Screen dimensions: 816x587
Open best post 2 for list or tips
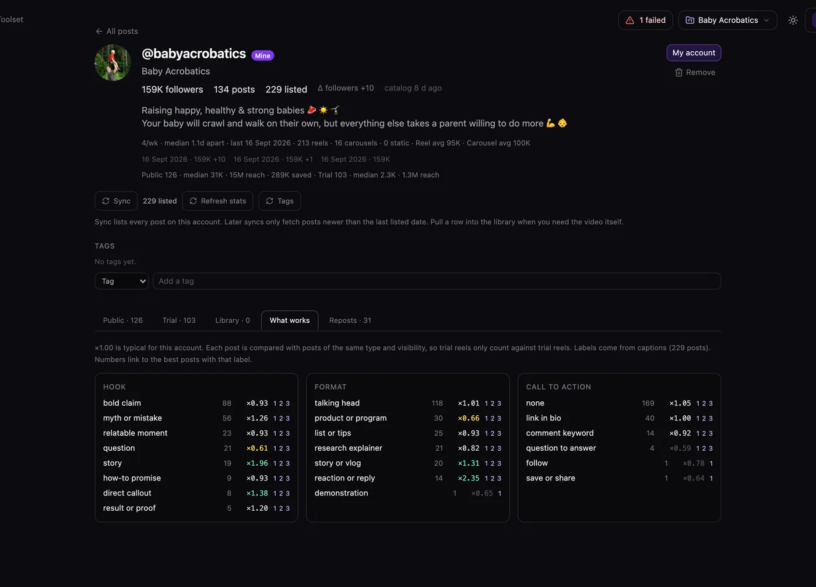(x=493, y=434)
